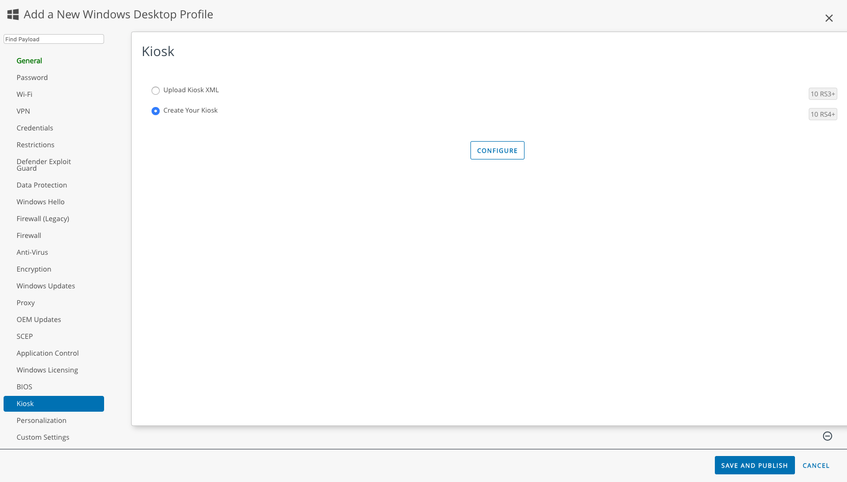Select the Create Your Kiosk option
This screenshot has height=482, width=847.
[x=156, y=111]
